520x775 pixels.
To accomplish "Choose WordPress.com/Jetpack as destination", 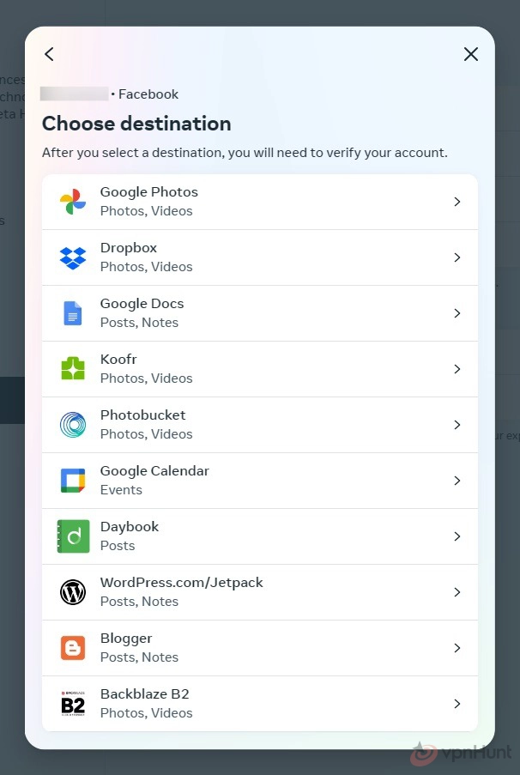I will (x=260, y=592).
